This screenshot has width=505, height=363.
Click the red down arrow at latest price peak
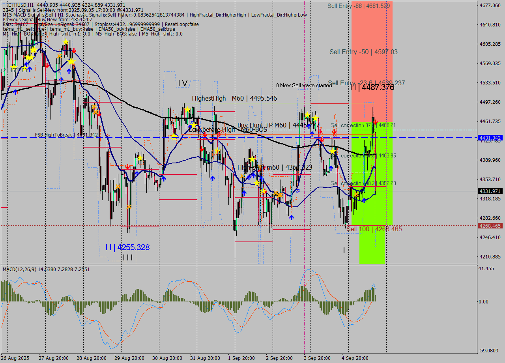click(x=376, y=122)
